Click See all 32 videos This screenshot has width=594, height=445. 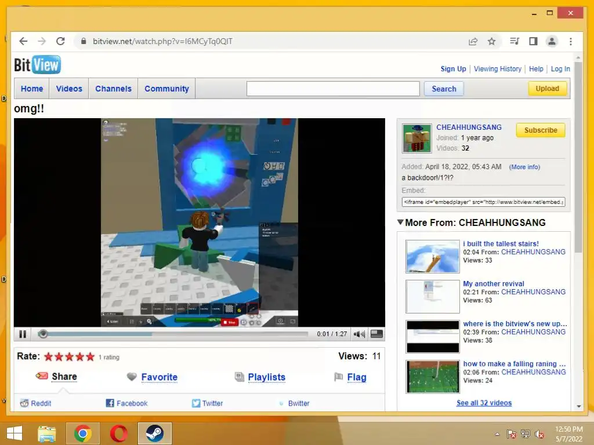(484, 403)
